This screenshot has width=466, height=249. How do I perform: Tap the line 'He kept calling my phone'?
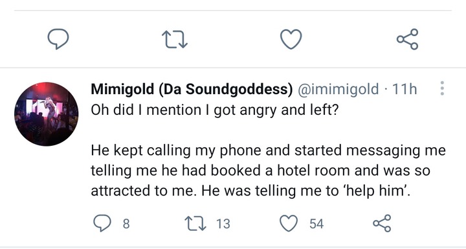268,150
